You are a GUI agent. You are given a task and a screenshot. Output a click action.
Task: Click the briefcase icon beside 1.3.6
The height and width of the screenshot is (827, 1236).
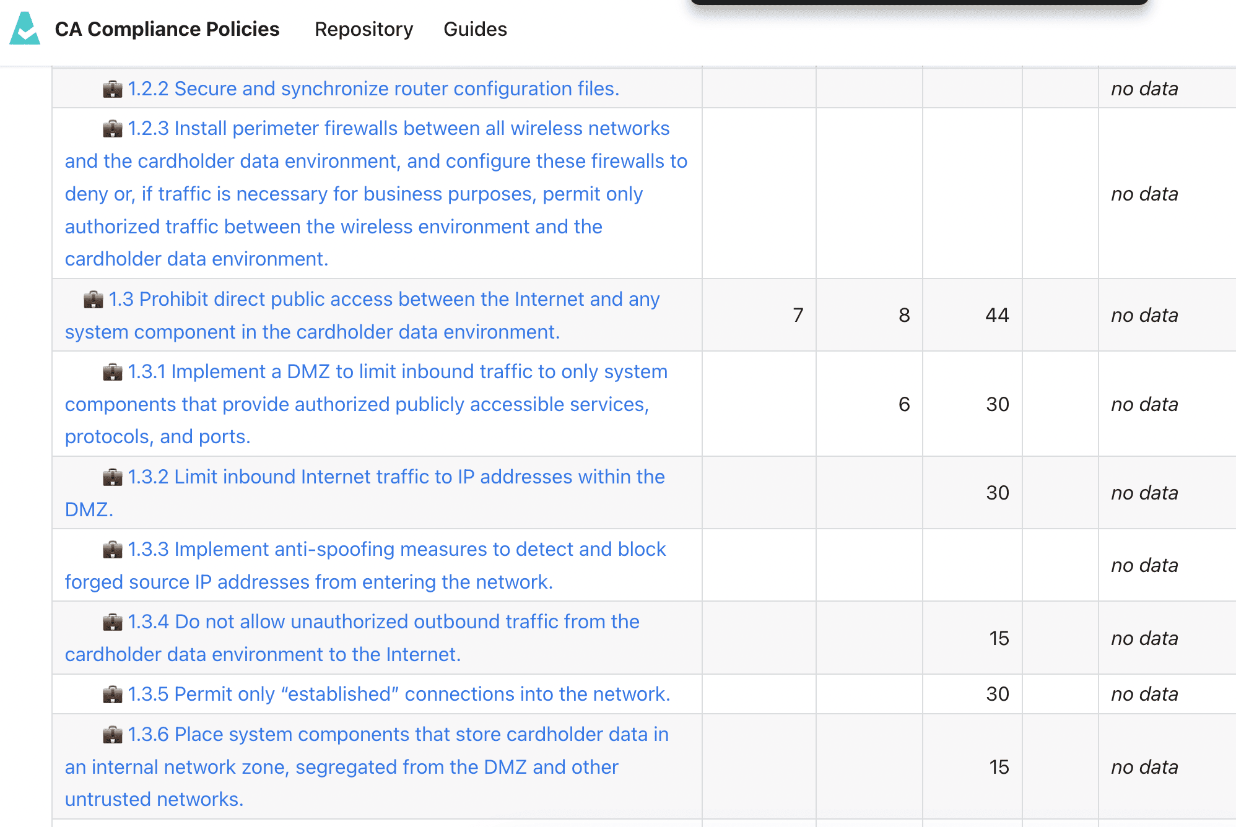pyautogui.click(x=113, y=735)
